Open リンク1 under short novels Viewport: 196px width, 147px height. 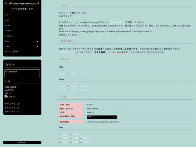pos(63,86)
